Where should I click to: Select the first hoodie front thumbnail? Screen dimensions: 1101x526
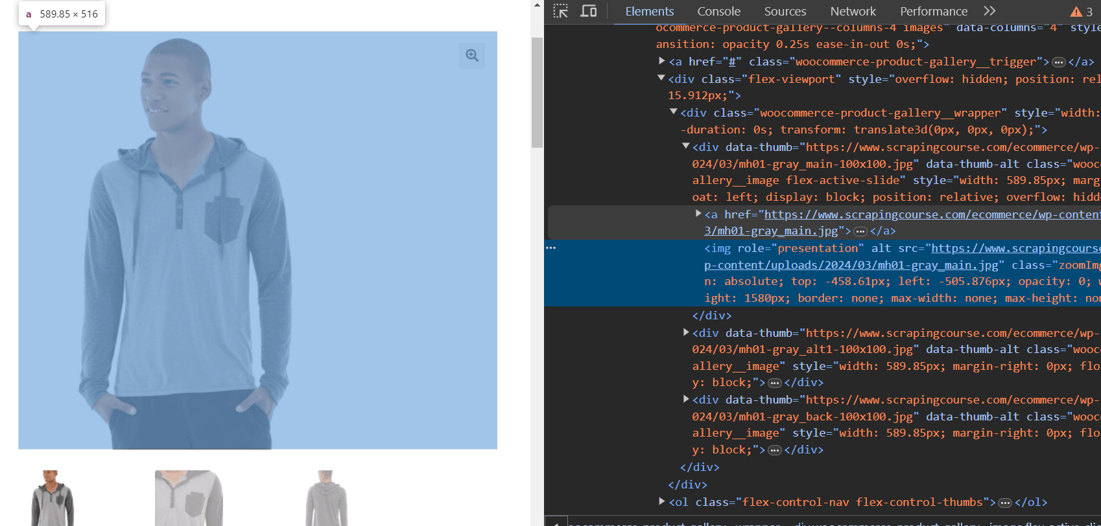tap(53, 498)
